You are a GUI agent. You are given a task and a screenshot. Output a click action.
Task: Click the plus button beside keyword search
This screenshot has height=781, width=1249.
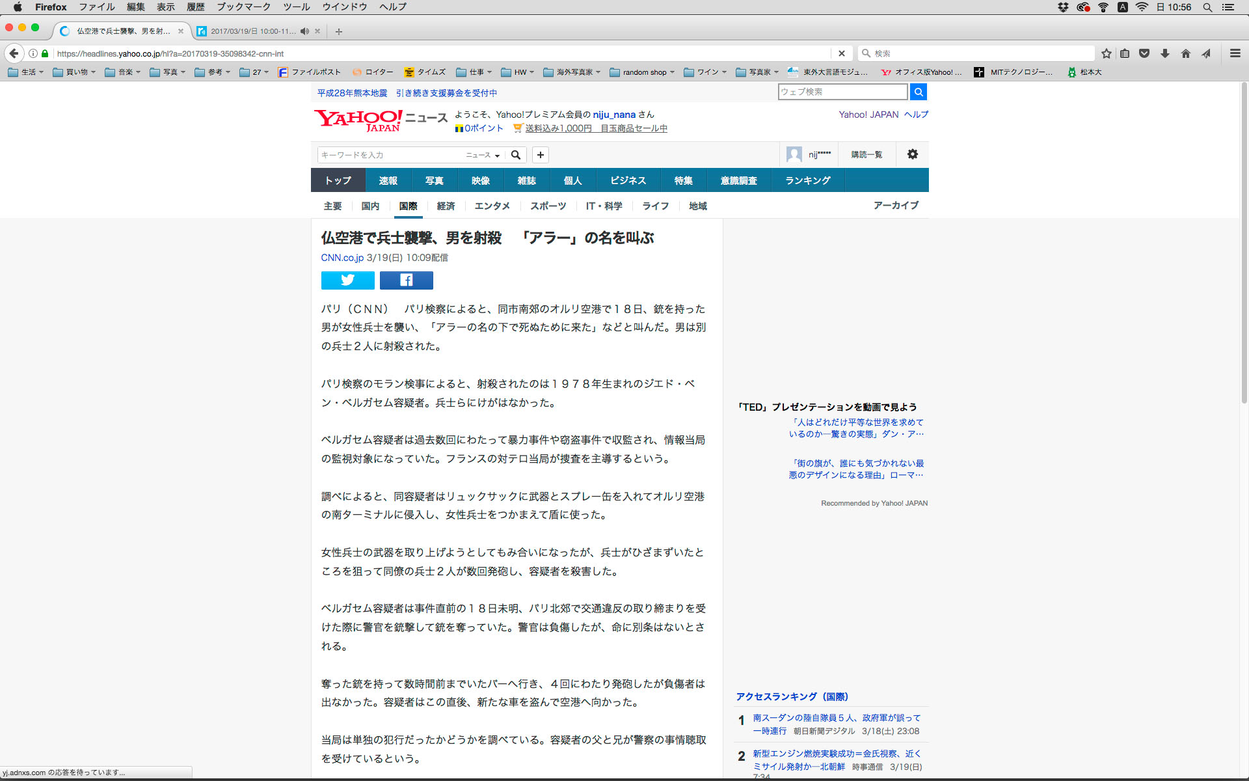pos(540,155)
